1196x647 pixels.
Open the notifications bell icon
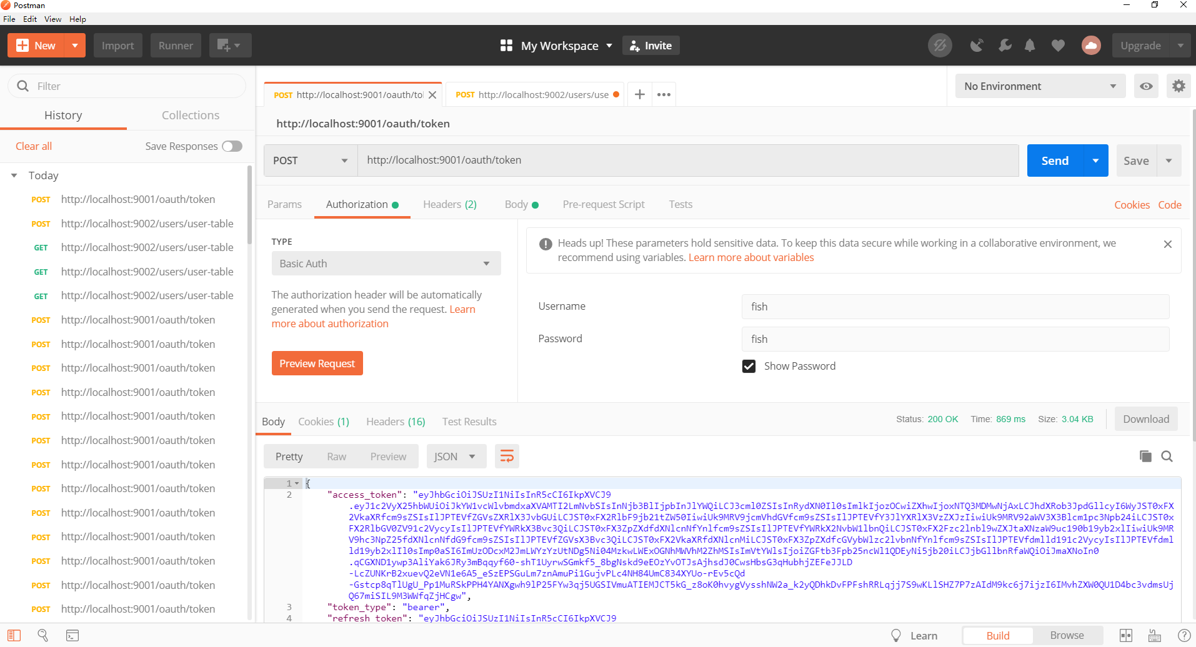(1030, 46)
